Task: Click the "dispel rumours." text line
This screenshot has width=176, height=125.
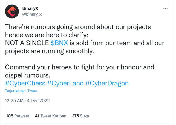Action: 28,75
